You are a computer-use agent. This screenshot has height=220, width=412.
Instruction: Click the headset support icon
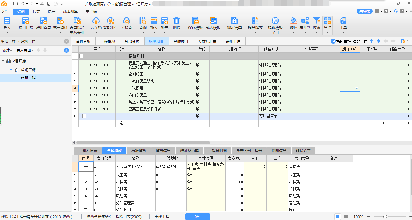[x=396, y=11]
